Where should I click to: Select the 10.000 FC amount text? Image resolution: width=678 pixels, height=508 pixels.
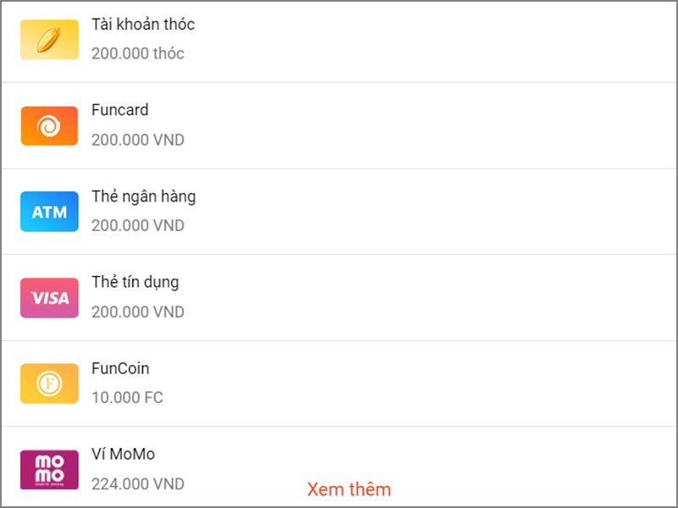[x=128, y=397]
